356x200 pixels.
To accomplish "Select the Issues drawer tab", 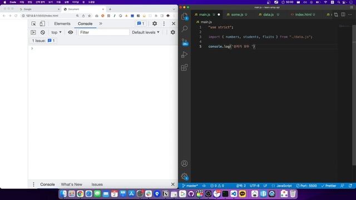I will (x=97, y=184).
